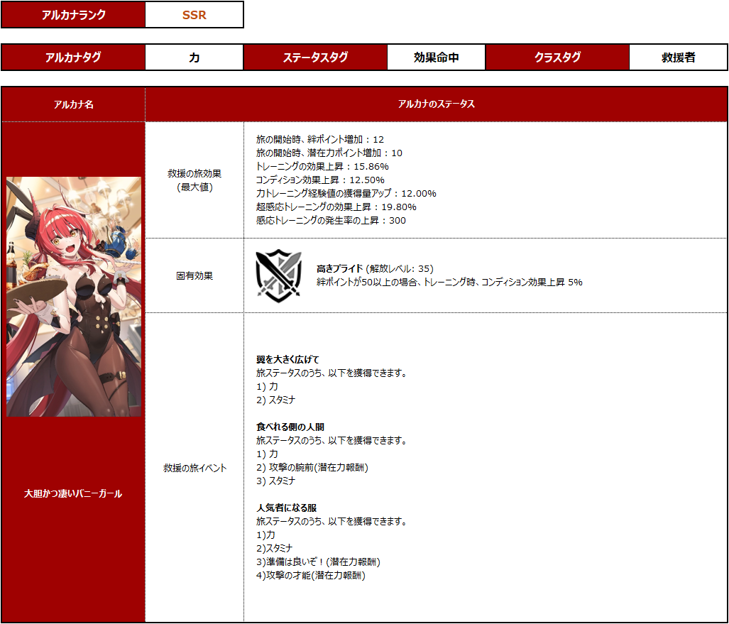Select 4)攻撃の才能(潜在力報酬) reward line

coord(311,575)
